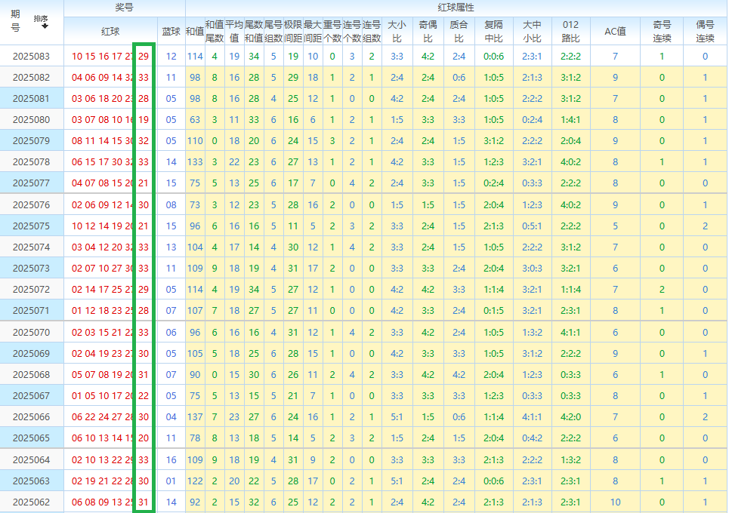Select period number 2025078
729x513 pixels.
[31, 162]
